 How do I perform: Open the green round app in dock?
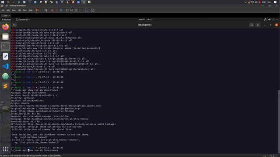(5, 76)
